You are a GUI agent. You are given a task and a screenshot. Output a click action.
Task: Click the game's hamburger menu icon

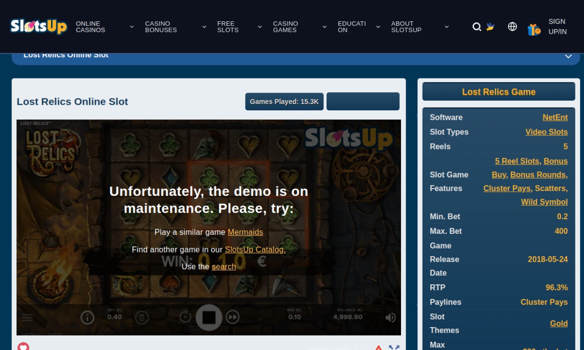point(27,317)
